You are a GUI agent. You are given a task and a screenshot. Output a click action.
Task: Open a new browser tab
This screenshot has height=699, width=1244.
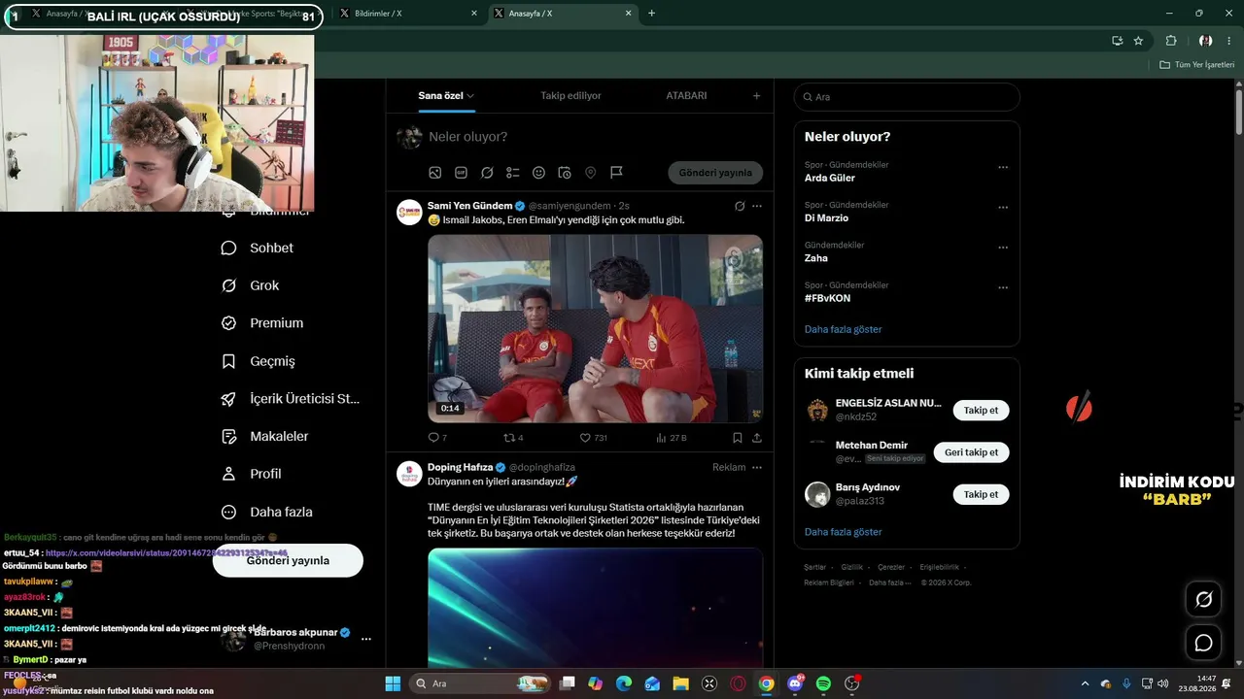(651, 14)
